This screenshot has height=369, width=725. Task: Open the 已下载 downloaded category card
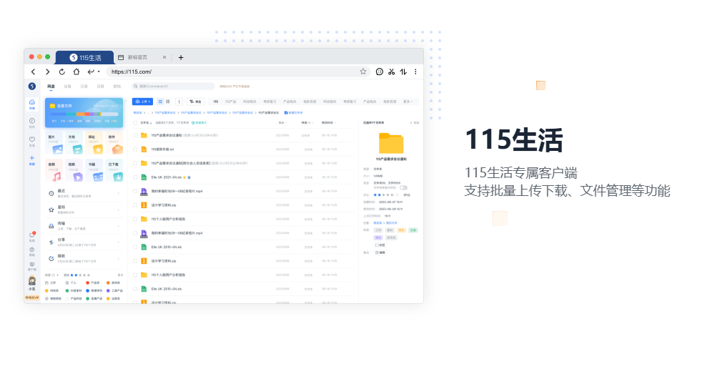pyautogui.click(x=114, y=171)
